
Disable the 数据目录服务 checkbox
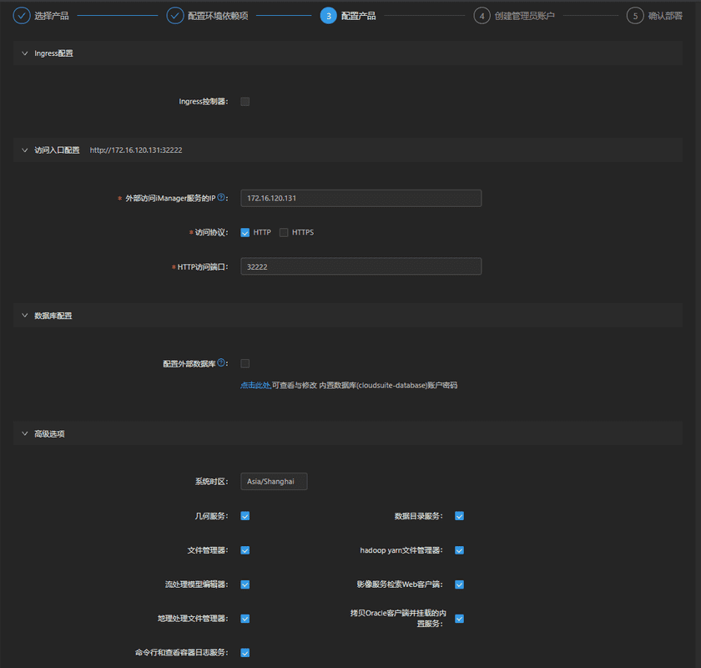459,516
